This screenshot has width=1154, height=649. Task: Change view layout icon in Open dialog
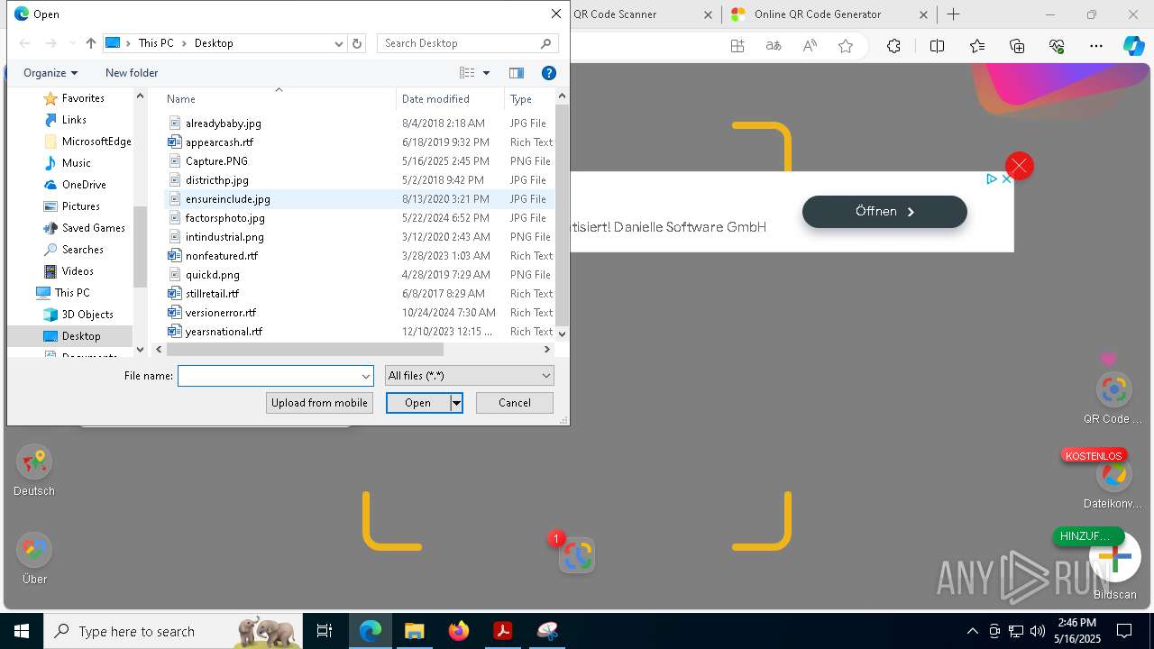tap(467, 73)
